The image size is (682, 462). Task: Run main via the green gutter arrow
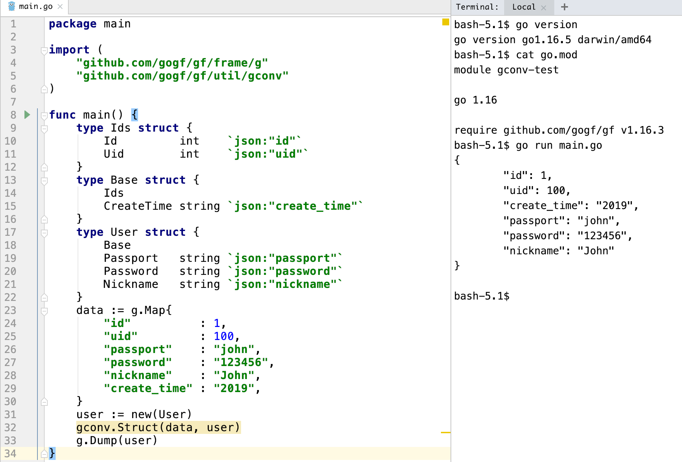(x=27, y=115)
